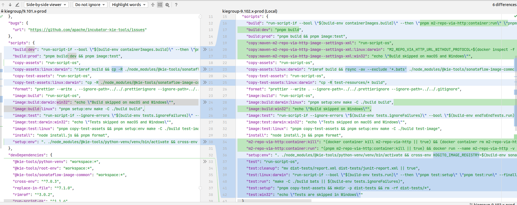Apply change arrow at left line 19
Image resolution: width=517 pixels, height=205 pixels.
[205, 69]
